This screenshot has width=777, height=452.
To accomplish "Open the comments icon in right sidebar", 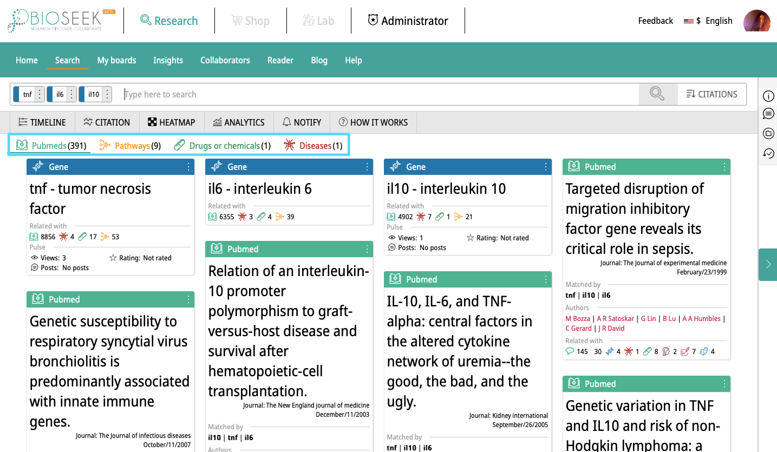I will click(768, 114).
